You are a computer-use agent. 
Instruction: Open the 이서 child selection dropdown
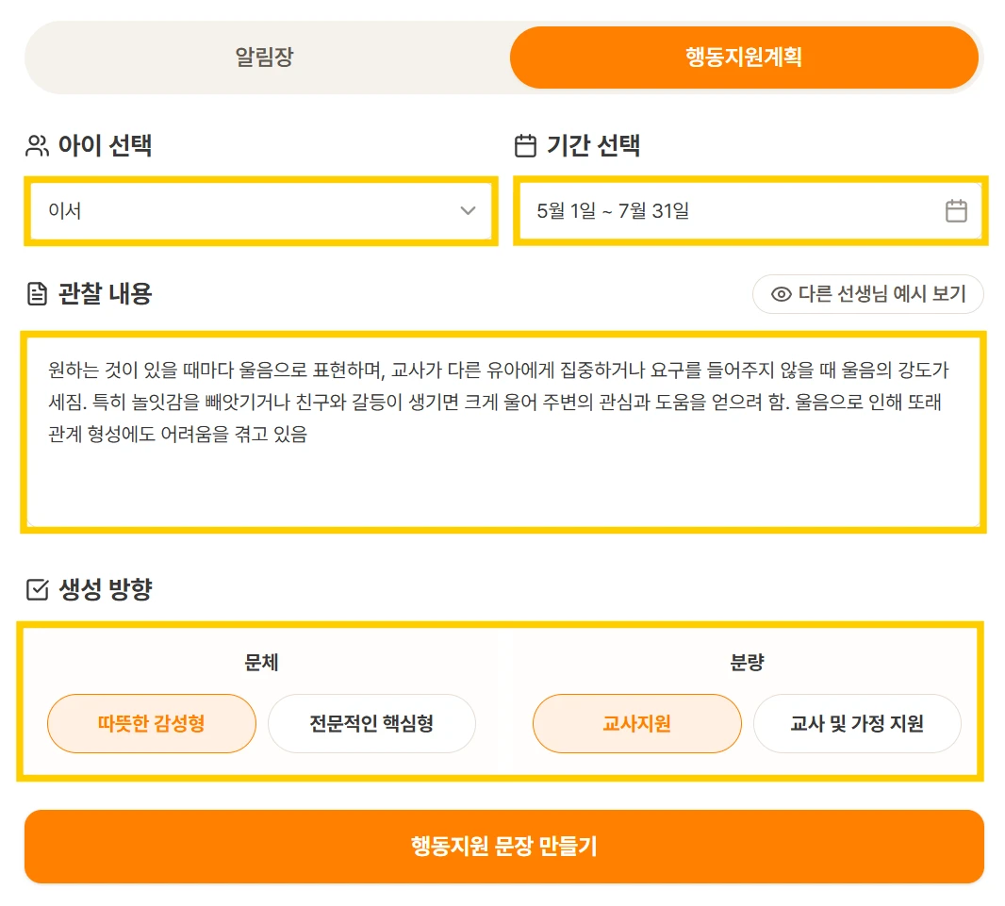click(x=261, y=211)
